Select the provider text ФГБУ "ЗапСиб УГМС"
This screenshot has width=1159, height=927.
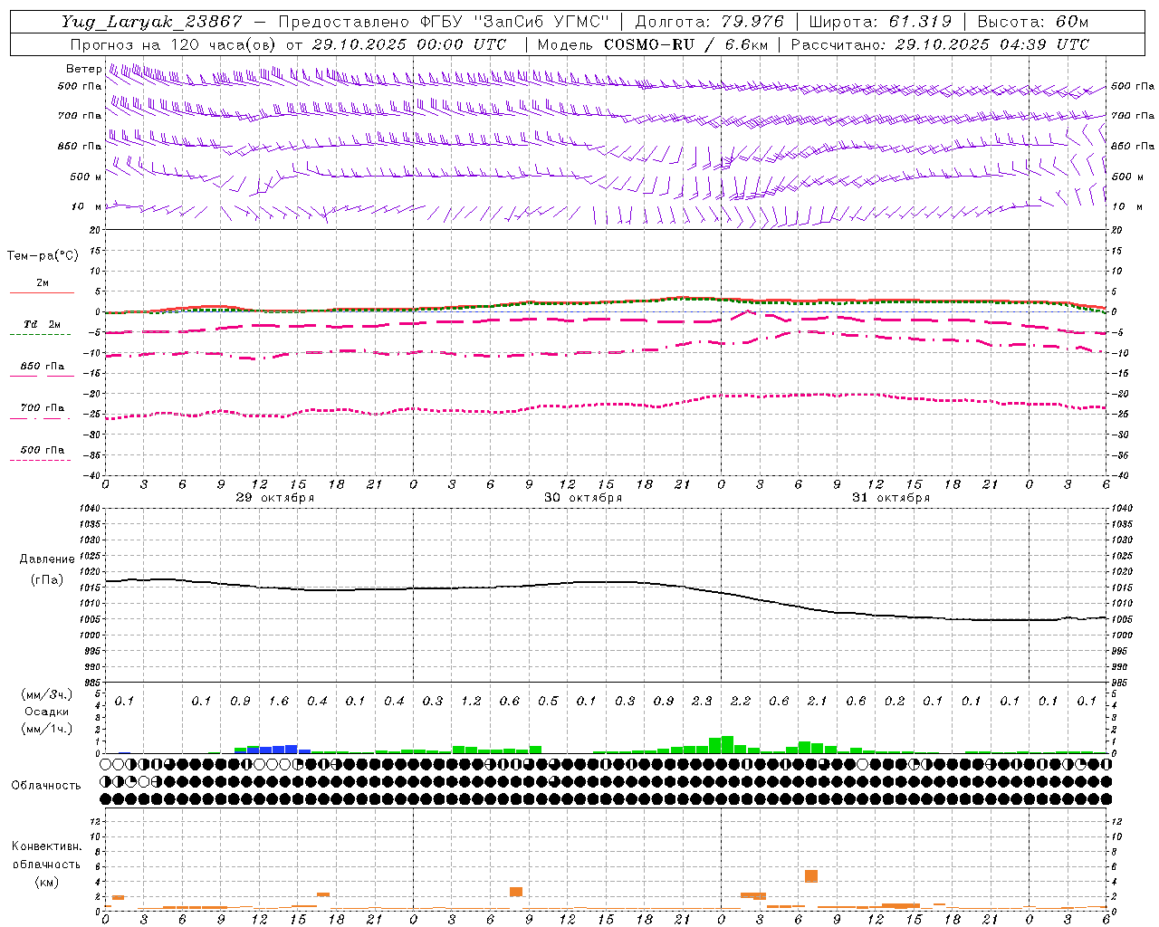coord(515,22)
